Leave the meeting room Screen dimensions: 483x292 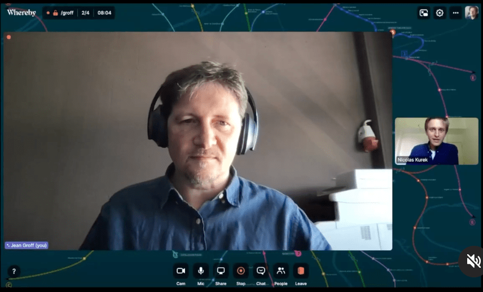coord(301,271)
